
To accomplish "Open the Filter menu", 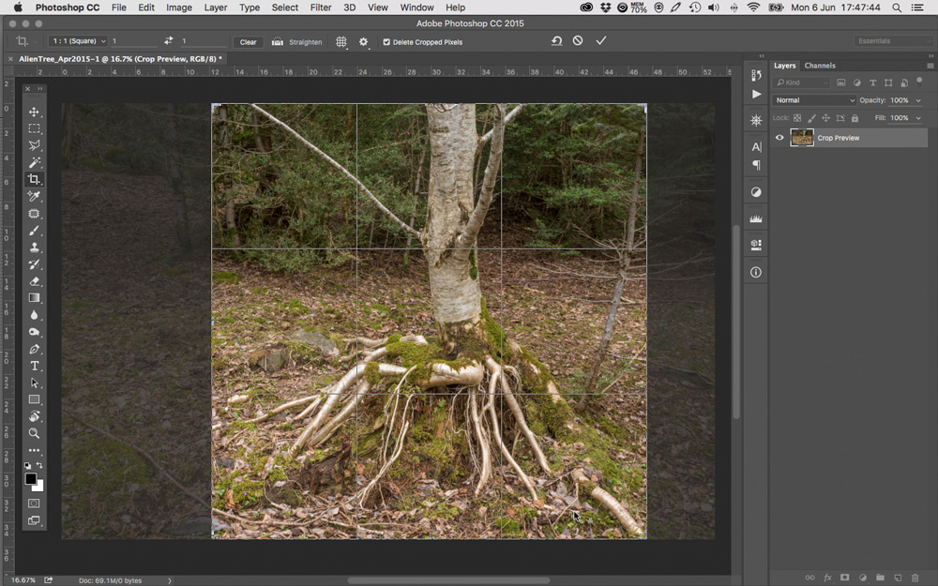I will pos(321,8).
